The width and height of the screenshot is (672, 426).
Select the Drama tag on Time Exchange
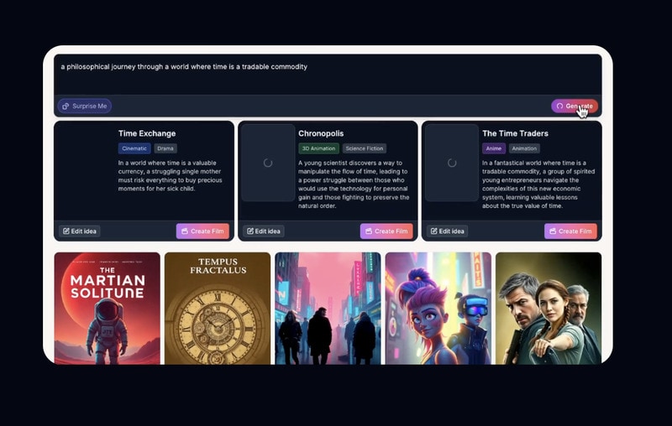click(165, 148)
